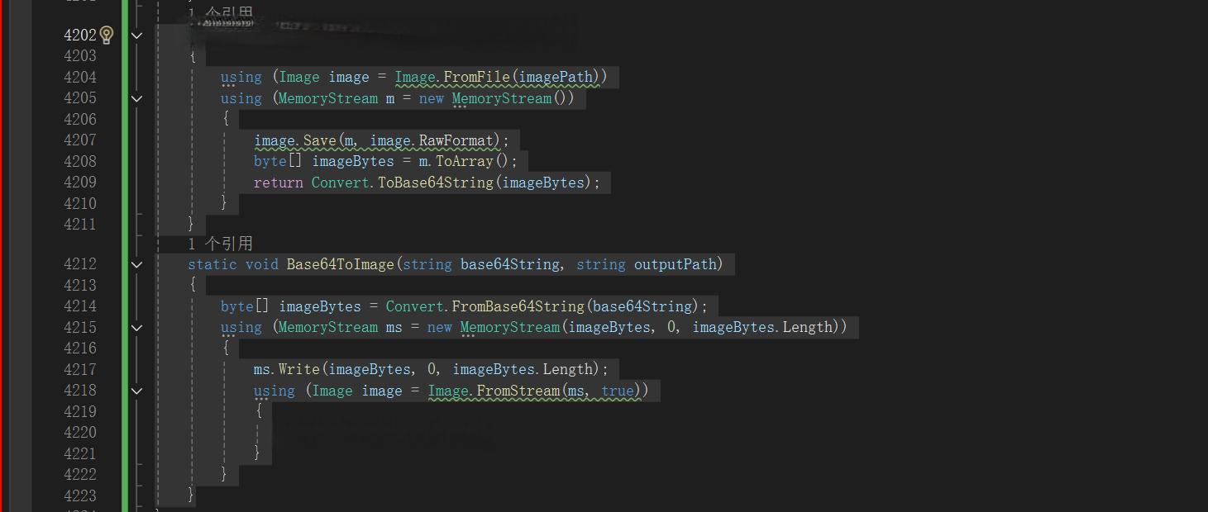This screenshot has height=512, width=1208.
Task: Fold the using block at line 4215
Action: [x=137, y=327]
